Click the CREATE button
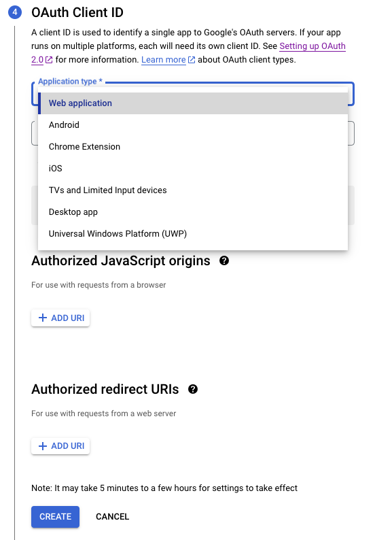The image size is (375, 540). 56,517
